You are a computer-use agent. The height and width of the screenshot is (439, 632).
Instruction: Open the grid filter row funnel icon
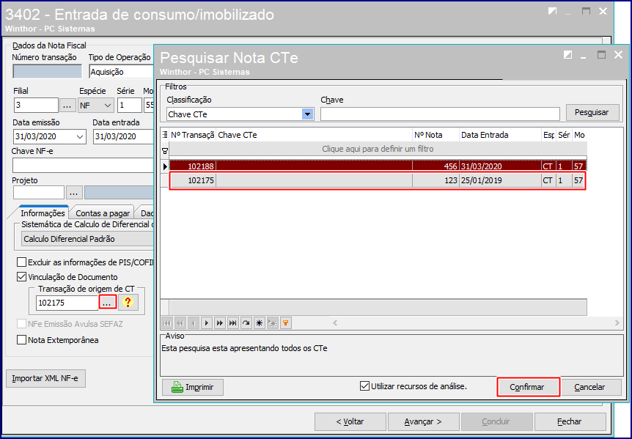(x=165, y=151)
